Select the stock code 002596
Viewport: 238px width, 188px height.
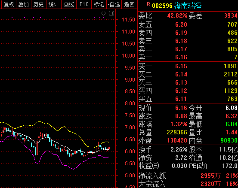pyautogui.click(x=162, y=6)
